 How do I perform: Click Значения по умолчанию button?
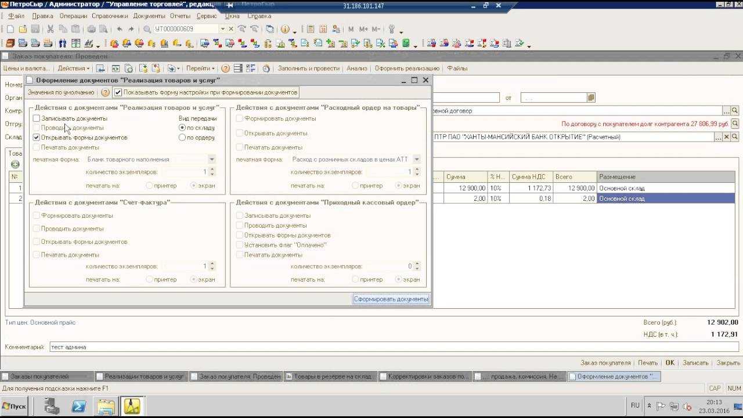click(x=60, y=92)
